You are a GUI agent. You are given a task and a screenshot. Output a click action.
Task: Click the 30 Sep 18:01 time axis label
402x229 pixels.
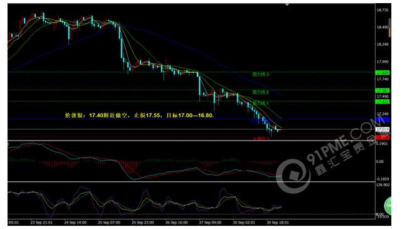[278, 222]
